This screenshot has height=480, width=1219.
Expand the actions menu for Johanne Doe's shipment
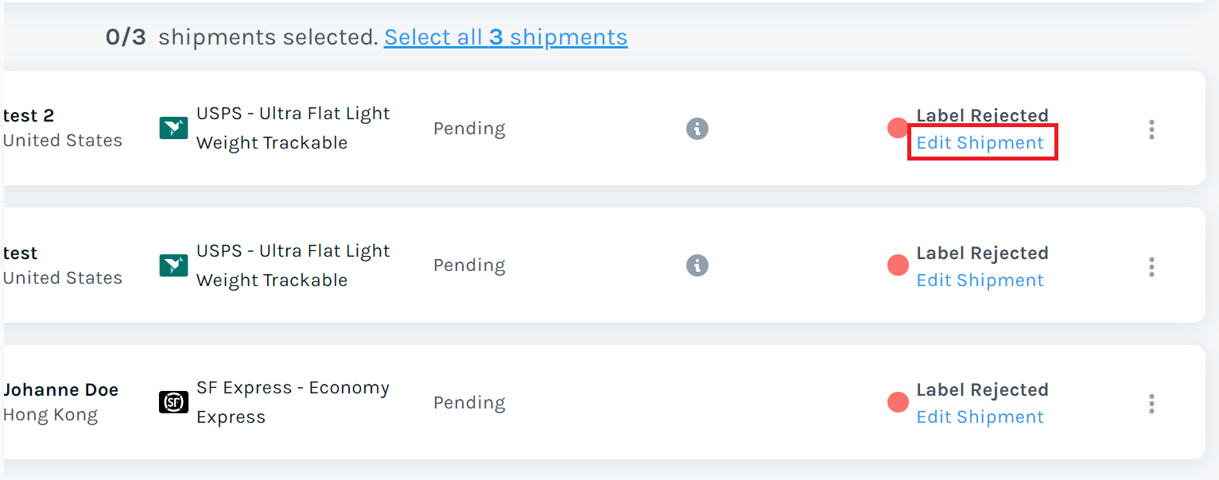tap(1151, 404)
